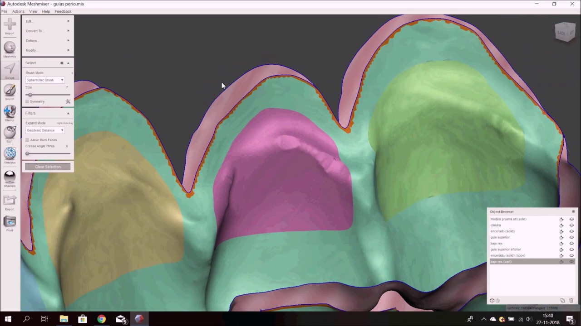Toggle visibility of modelo prueba.stl (solid)
The width and height of the screenshot is (581, 326).
tap(571, 219)
